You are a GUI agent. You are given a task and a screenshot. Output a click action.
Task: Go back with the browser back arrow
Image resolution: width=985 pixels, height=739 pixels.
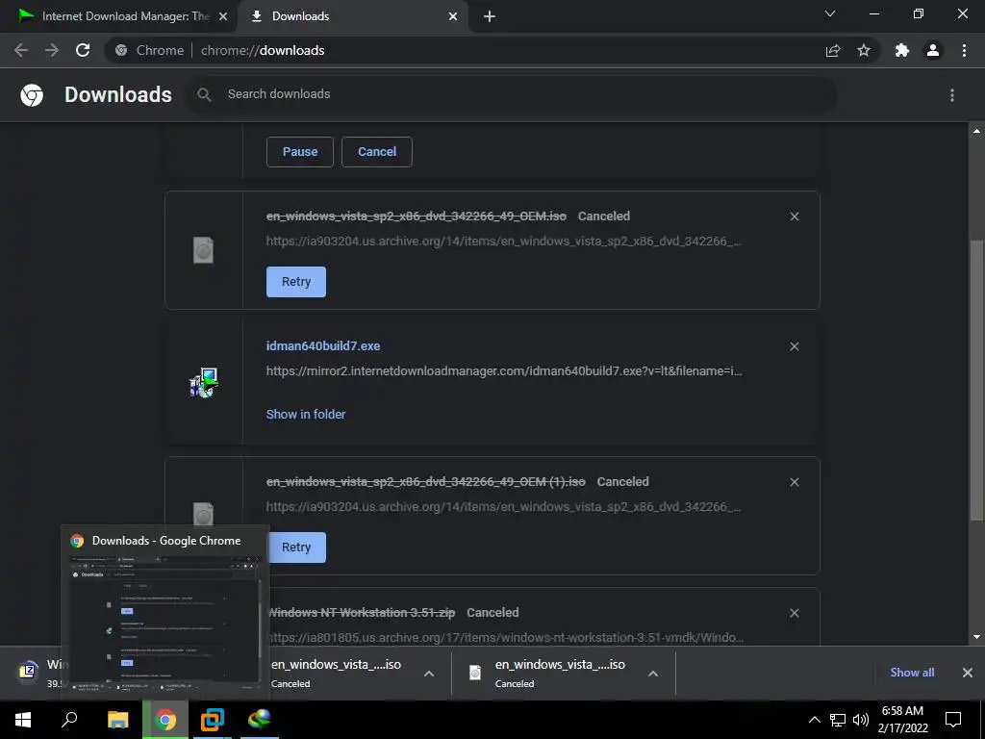coord(21,50)
